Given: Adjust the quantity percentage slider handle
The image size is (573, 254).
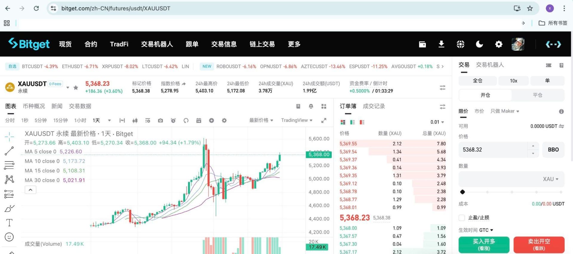Looking at the screenshot, I should 463,192.
